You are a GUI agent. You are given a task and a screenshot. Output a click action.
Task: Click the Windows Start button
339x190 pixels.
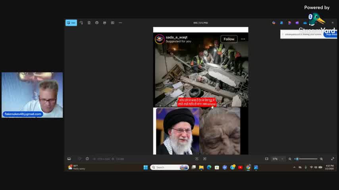(146, 167)
